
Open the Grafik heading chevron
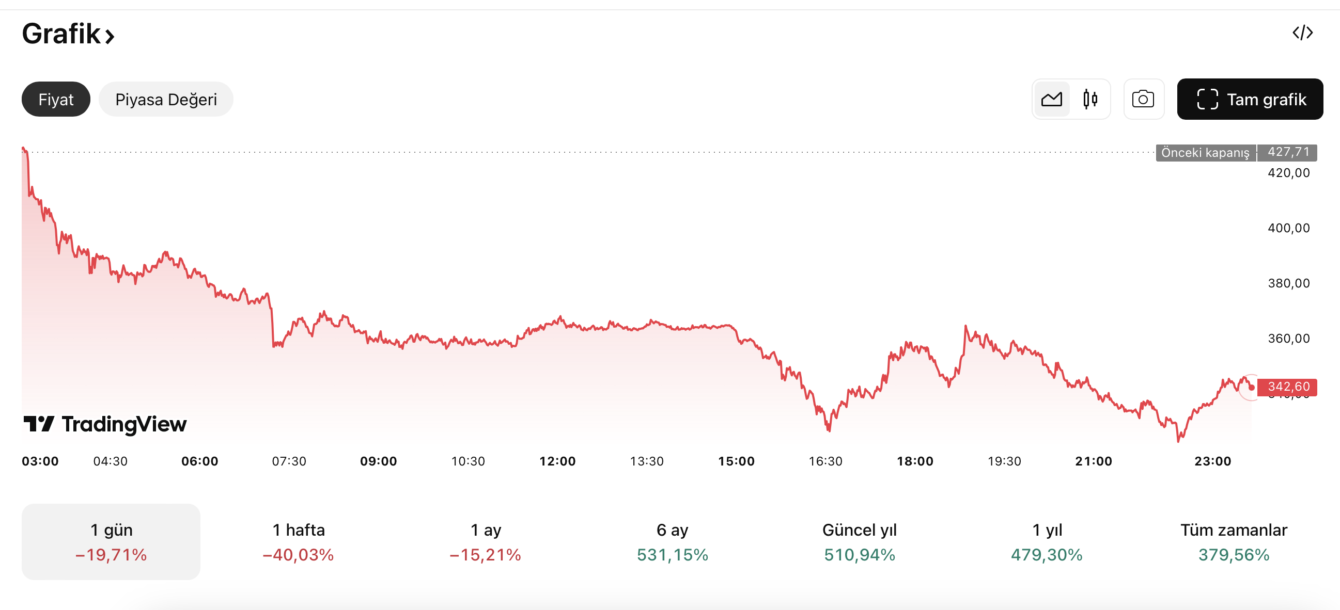[110, 36]
